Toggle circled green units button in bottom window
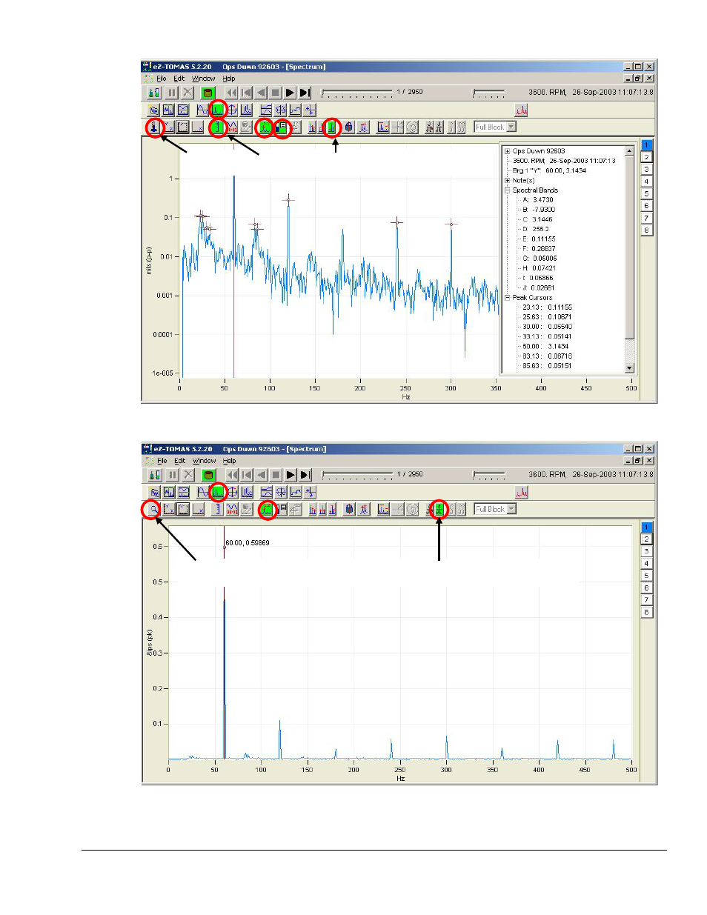Image resolution: width=707 pixels, height=915 pixels. coord(439,510)
